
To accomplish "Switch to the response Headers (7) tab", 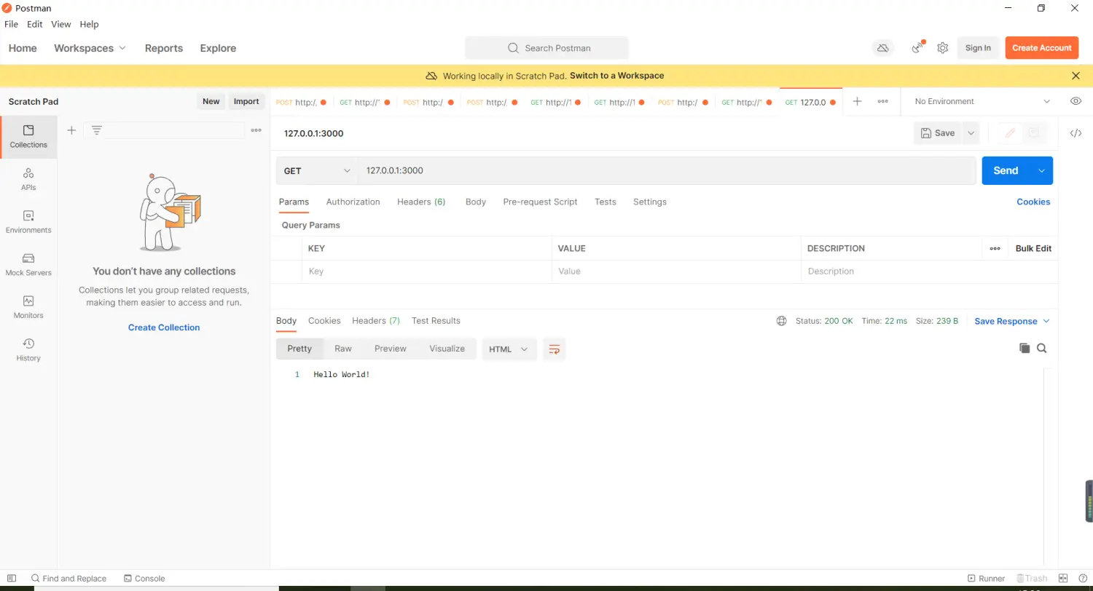I will 376,321.
